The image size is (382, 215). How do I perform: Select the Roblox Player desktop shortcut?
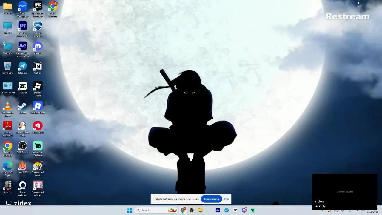tap(38, 108)
